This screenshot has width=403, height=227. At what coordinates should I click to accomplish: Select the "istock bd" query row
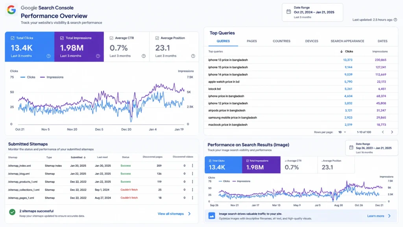click(x=301, y=89)
